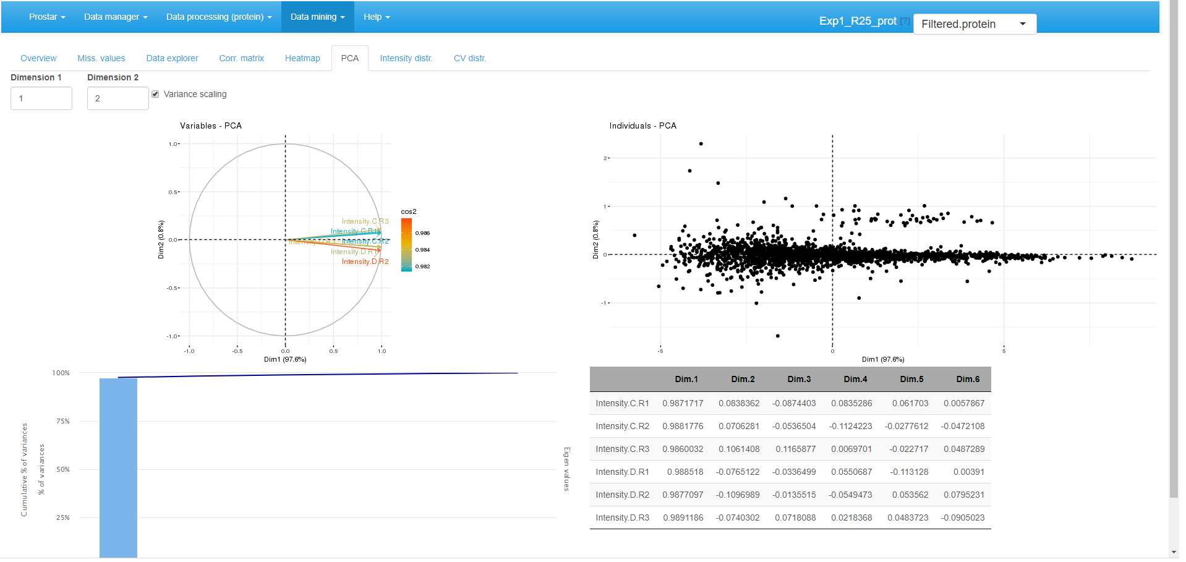Open the Help menu
Viewport: 1186px width, 562px height.
(x=376, y=17)
